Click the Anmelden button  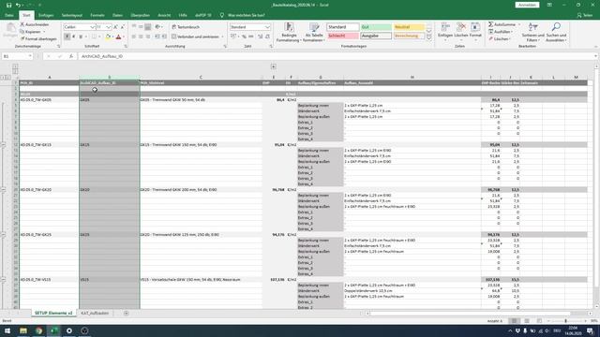527,5
